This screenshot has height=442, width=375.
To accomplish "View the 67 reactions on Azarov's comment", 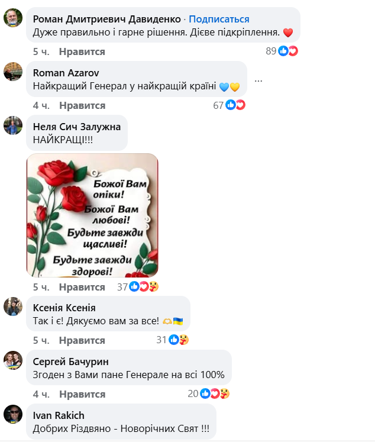I will coord(229,105).
